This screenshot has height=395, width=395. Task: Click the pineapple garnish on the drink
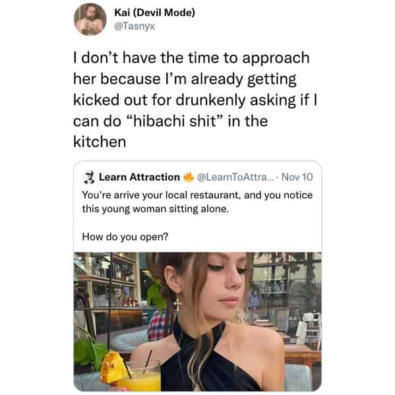(113, 367)
